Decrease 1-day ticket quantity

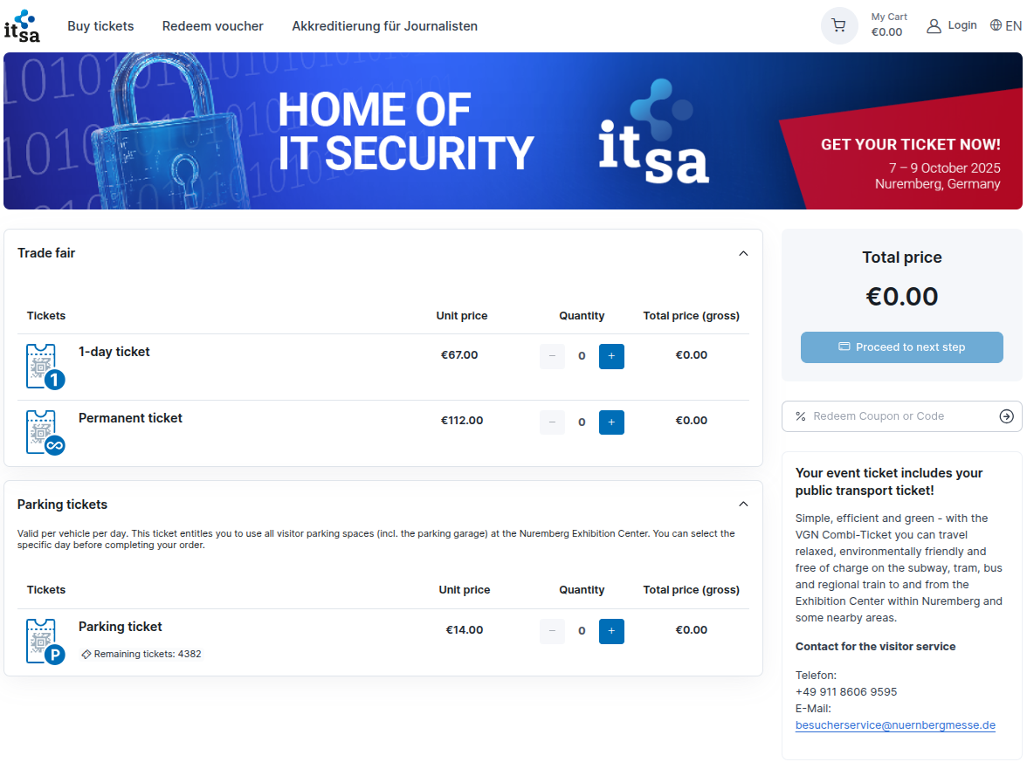tap(552, 356)
